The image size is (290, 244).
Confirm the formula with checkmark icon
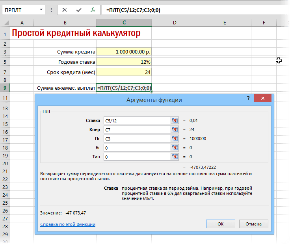coord(79,10)
